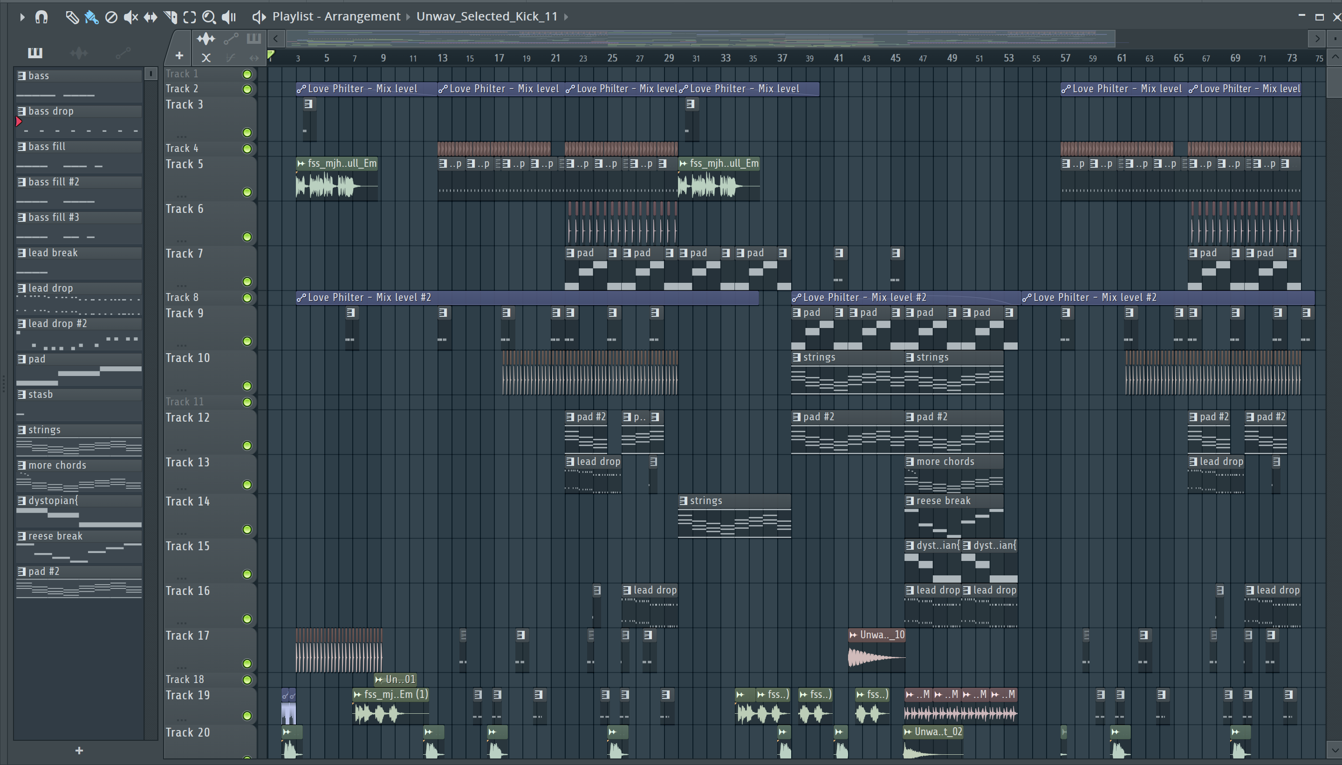The image size is (1342, 765).
Task: Mute Track 7 with its green LED
Action: 247,281
